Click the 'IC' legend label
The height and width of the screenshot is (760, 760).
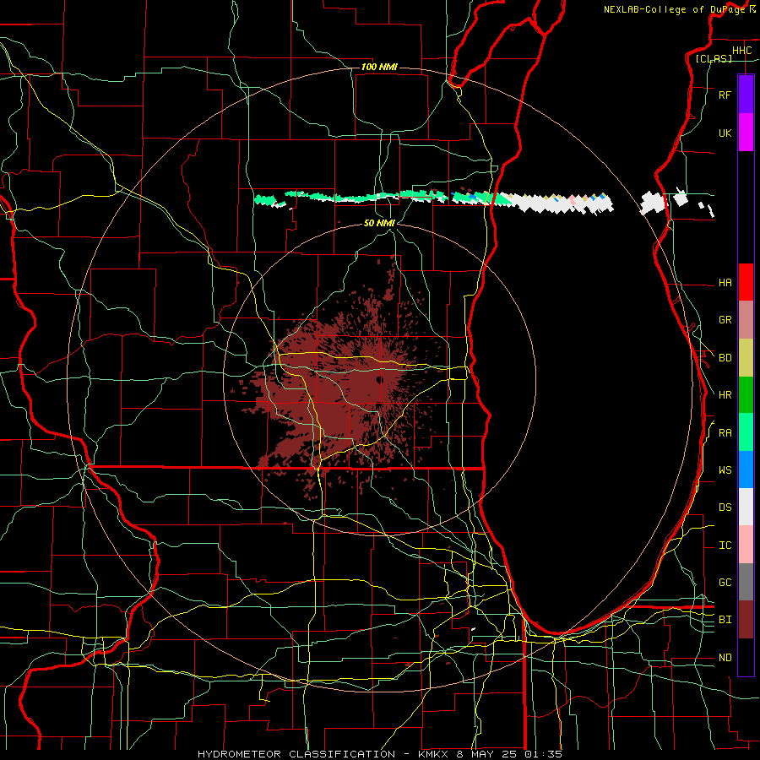725,546
